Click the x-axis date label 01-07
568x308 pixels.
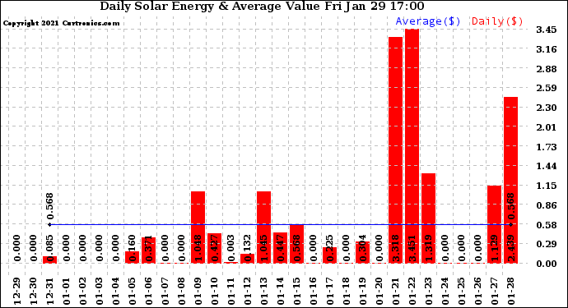tap(165, 292)
